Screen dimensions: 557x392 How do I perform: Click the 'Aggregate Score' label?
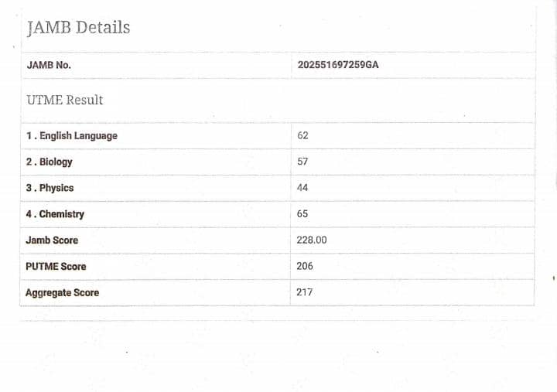pos(62,293)
